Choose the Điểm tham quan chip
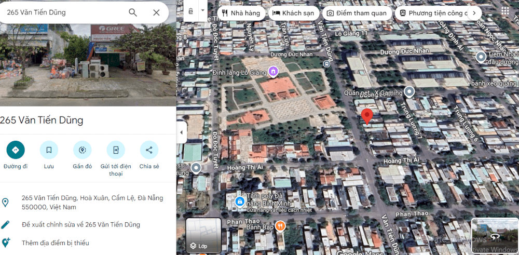 pos(357,13)
